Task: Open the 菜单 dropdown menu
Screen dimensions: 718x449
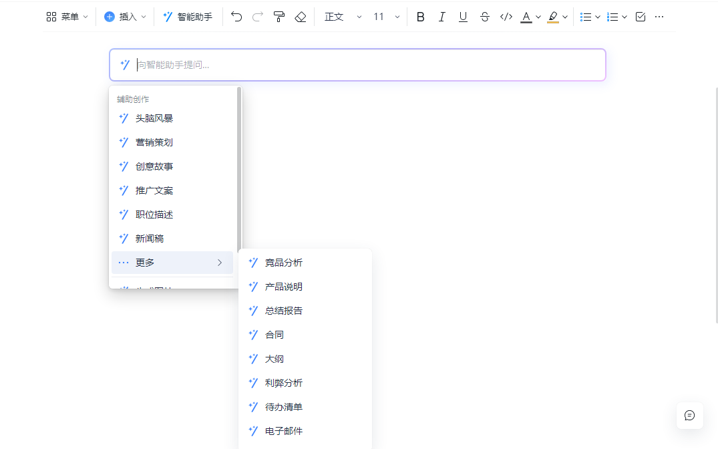Action: coord(67,17)
